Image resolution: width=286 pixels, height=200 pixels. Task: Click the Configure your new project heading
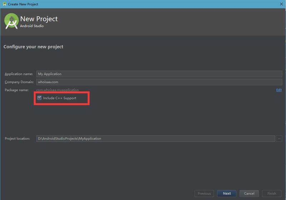(x=33, y=47)
